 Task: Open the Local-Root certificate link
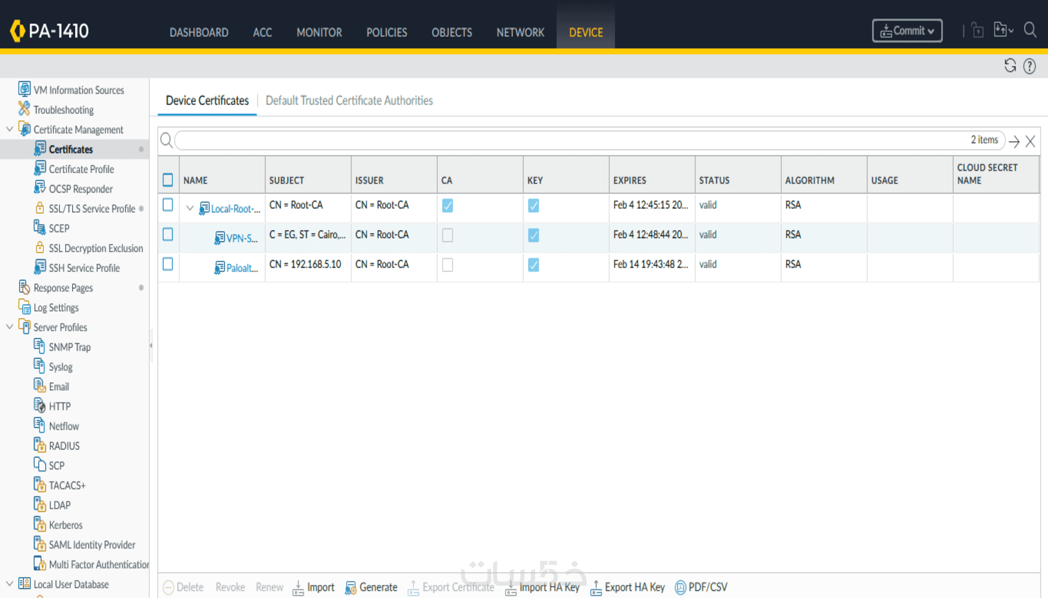click(235, 208)
